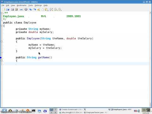Click the line 'myName = theName;'
152x114 pixels.
pyautogui.click(x=42, y=45)
